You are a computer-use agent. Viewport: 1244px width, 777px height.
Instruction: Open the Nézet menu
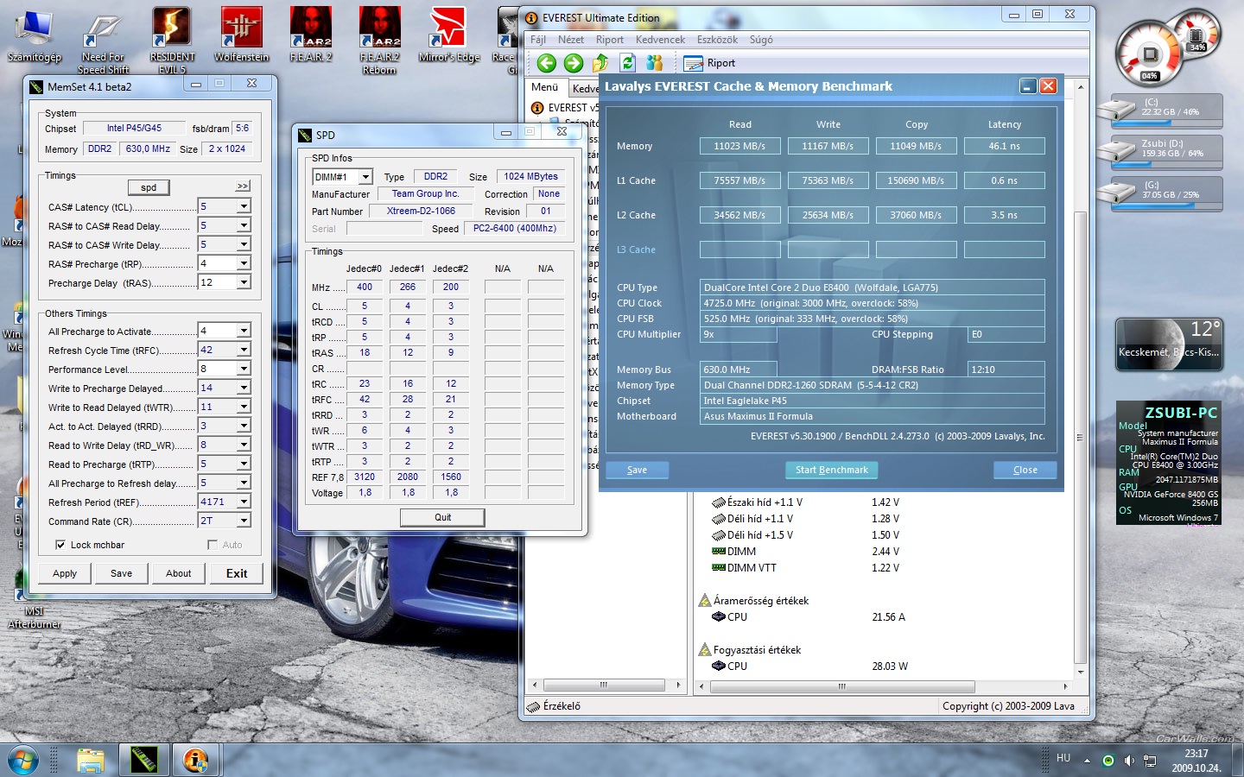pos(570,40)
